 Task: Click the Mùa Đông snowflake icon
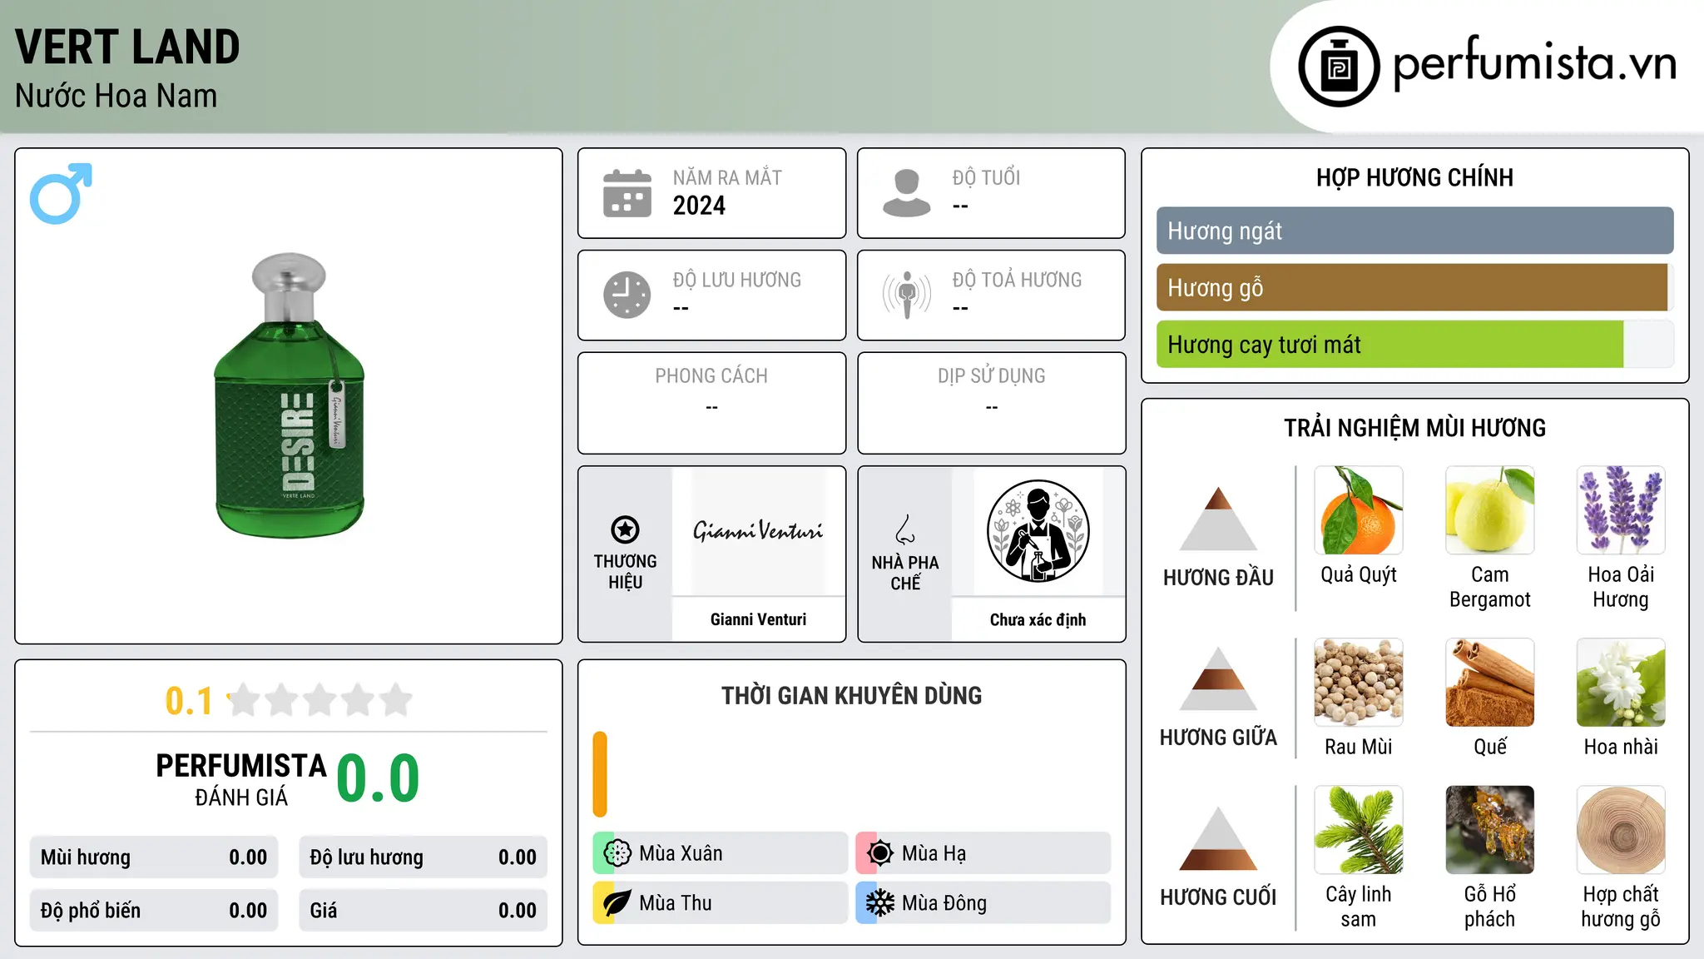(880, 903)
